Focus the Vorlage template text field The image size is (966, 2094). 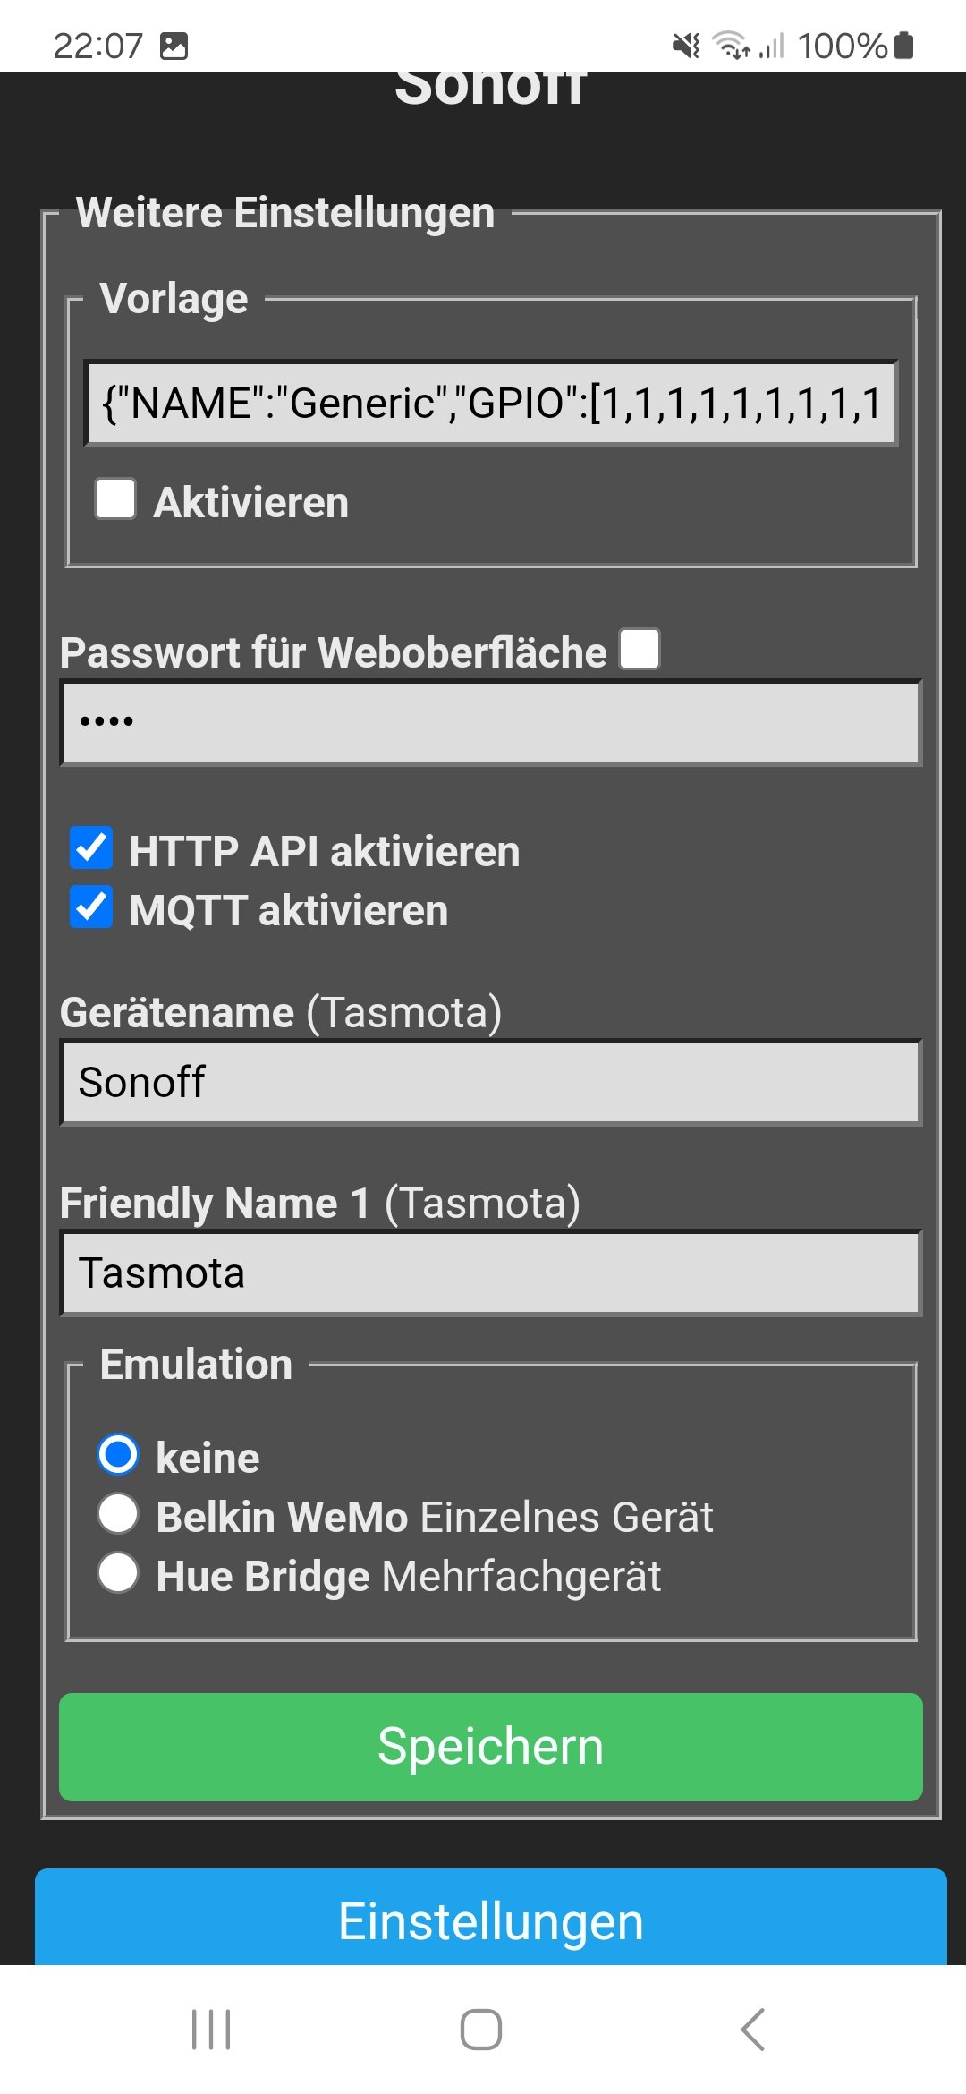[491, 403]
